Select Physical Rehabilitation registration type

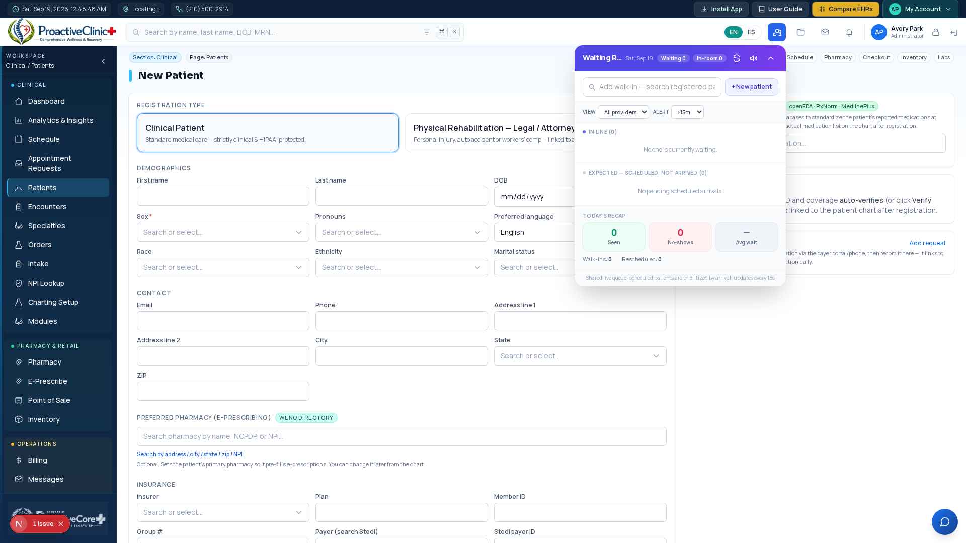point(491,133)
